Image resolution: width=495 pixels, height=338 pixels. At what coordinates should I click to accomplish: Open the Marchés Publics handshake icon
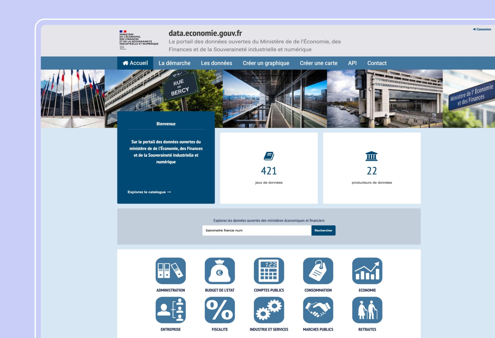pos(318,310)
